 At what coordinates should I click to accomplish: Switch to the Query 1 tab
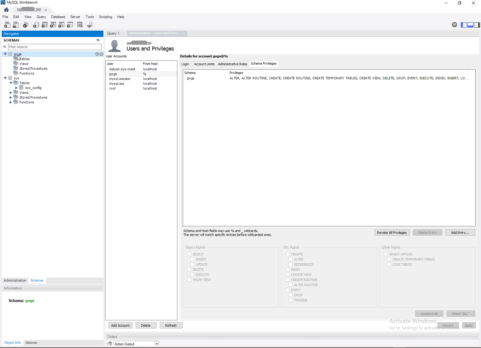point(113,33)
